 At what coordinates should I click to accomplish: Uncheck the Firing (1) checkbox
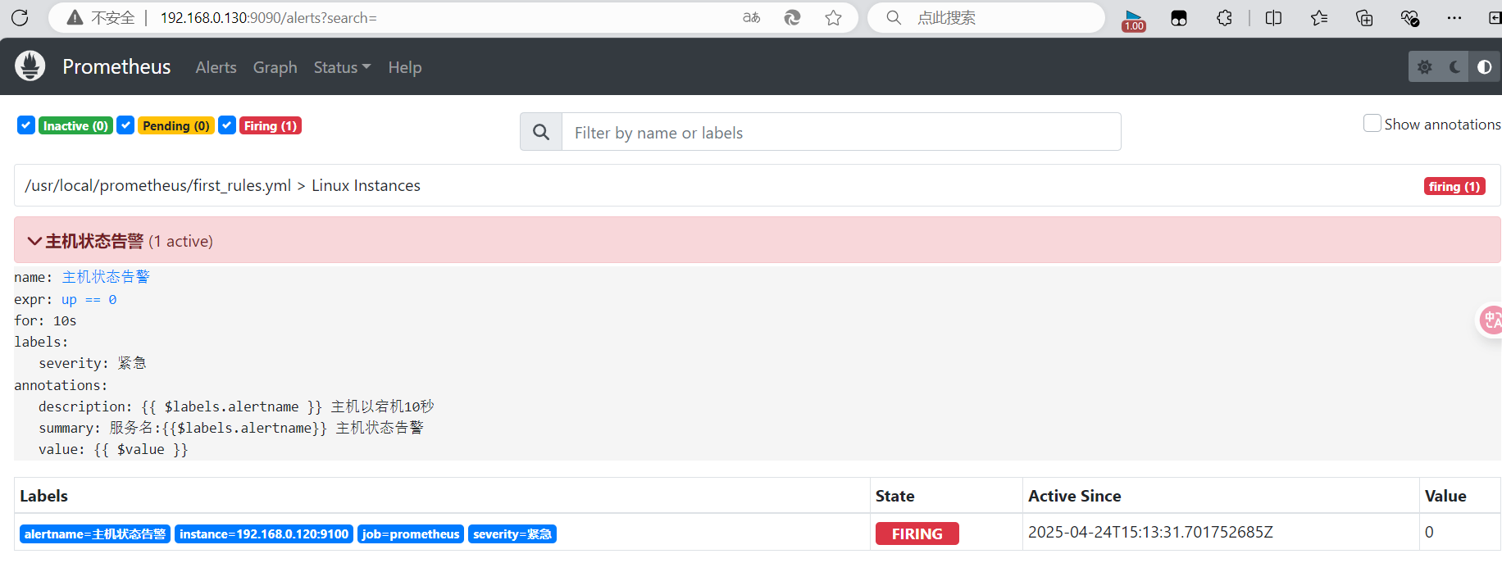[x=227, y=125]
